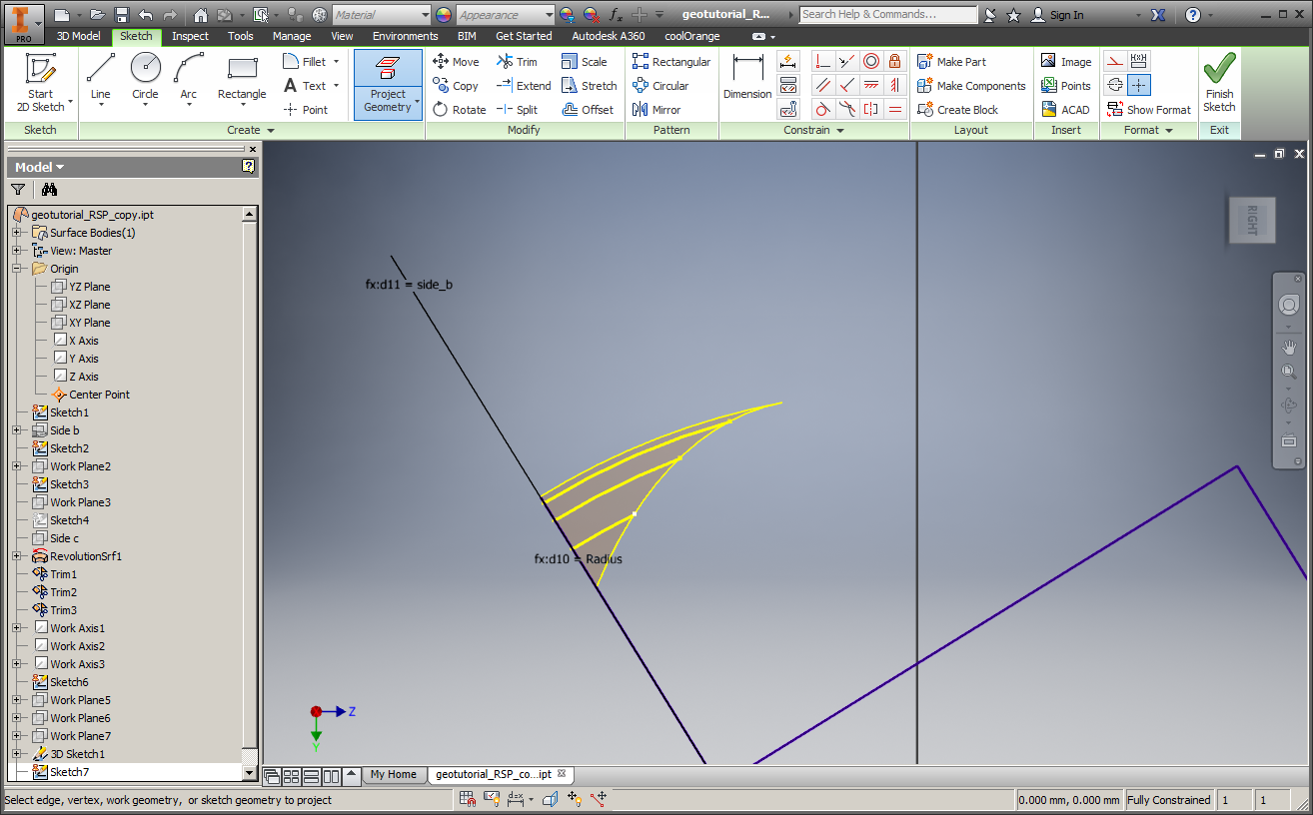The image size is (1313, 815).
Task: Activate Project Geometry tool
Action: pyautogui.click(x=388, y=84)
